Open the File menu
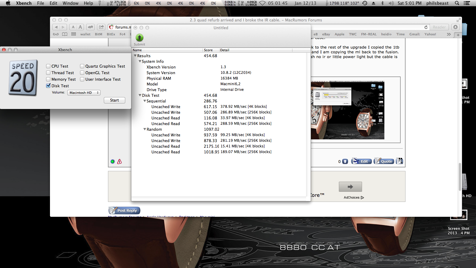The width and height of the screenshot is (476, 268). (40, 3)
